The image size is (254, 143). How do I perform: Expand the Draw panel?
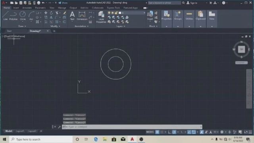[x=22, y=26]
